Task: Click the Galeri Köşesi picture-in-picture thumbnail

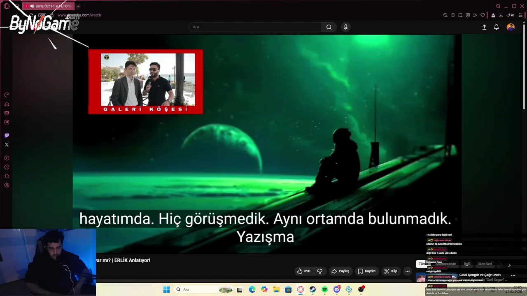Action: click(146, 82)
